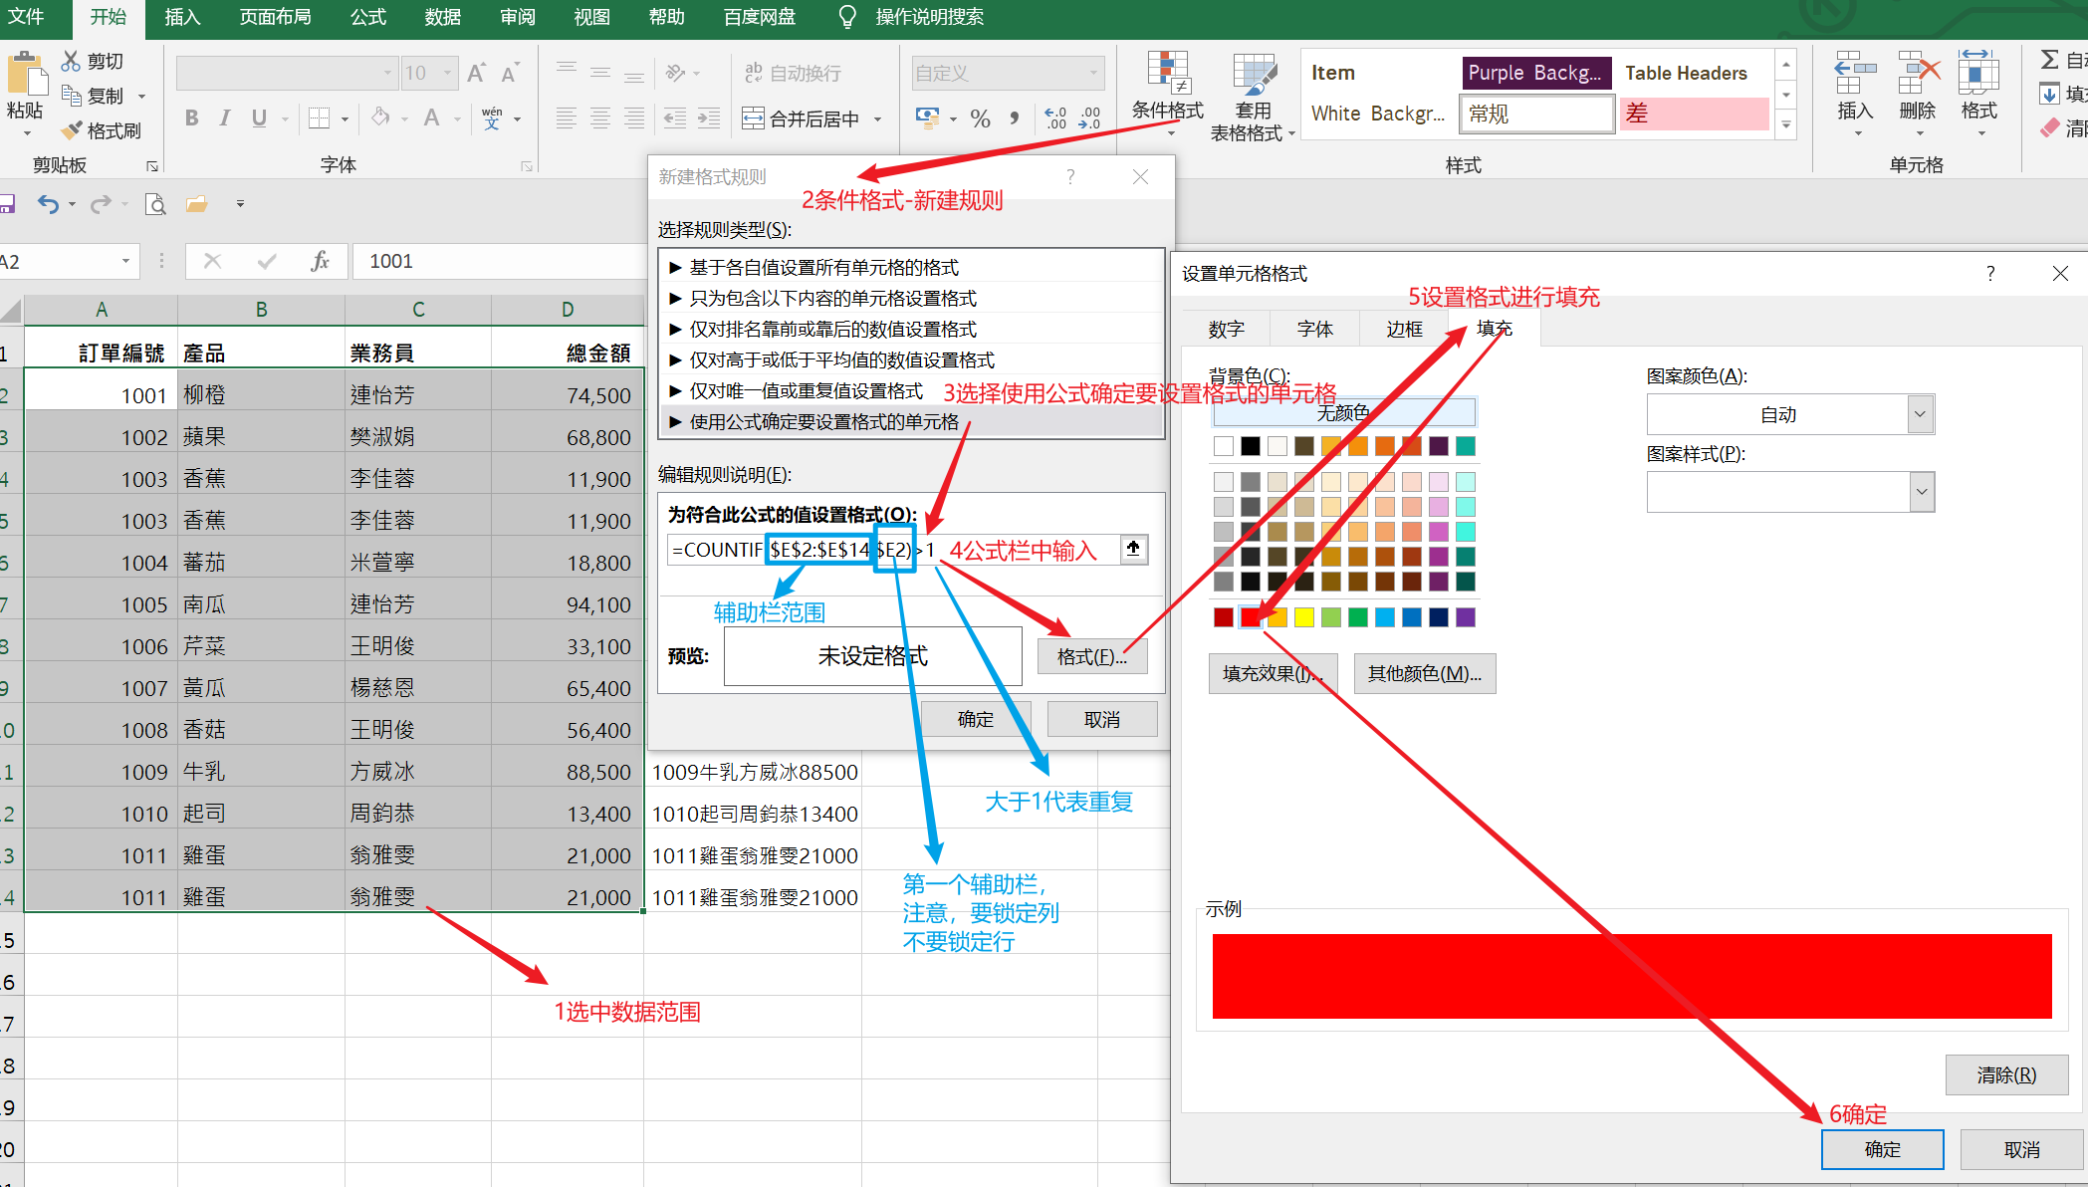Click the range collapse button beside formula box
This screenshot has height=1187, width=2088.
(x=1133, y=549)
